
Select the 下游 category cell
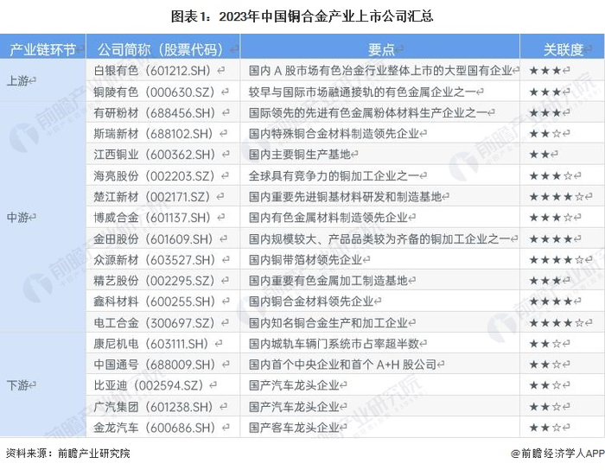point(42,384)
